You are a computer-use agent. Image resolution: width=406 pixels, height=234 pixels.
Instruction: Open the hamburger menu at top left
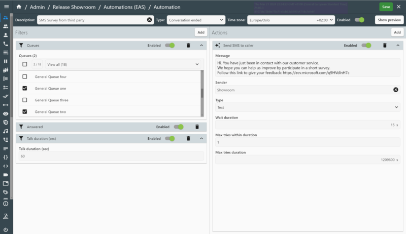click(6, 7)
